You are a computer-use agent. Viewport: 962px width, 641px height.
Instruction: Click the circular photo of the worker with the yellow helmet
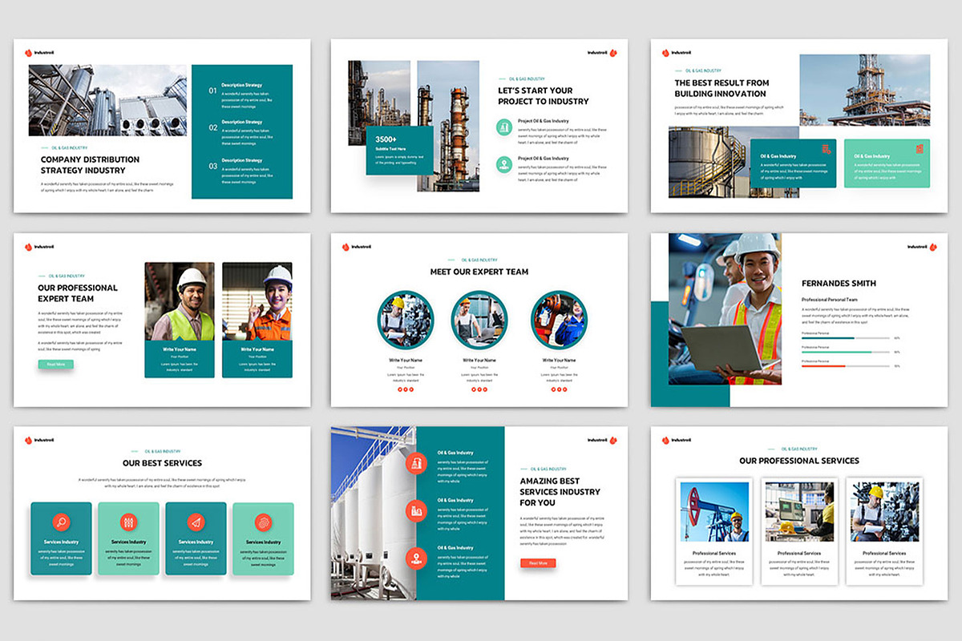tap(406, 319)
